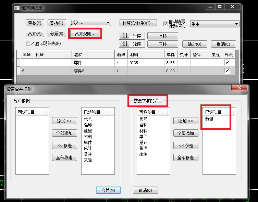The image size is (258, 202).
Task: Click 替换(R) to replace entries
Action: pyautogui.click(x=56, y=23)
